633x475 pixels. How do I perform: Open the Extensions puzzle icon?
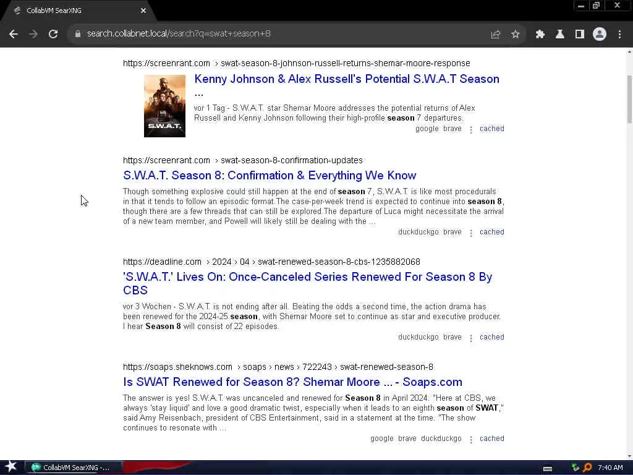pyautogui.click(x=540, y=35)
